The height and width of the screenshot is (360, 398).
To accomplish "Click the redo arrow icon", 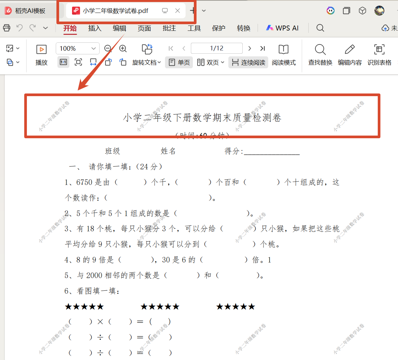I will [x=33, y=28].
